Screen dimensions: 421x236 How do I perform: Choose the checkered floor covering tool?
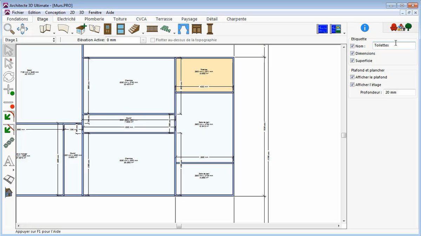point(166,29)
